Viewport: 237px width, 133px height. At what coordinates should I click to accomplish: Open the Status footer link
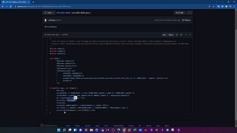pyautogui.click(x=97, y=126)
